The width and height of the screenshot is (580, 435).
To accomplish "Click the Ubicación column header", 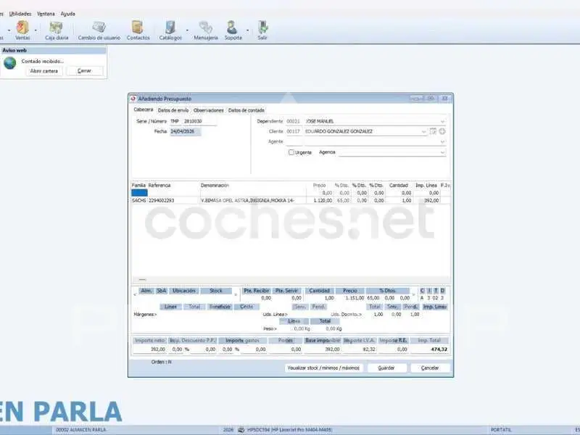I will (184, 291).
